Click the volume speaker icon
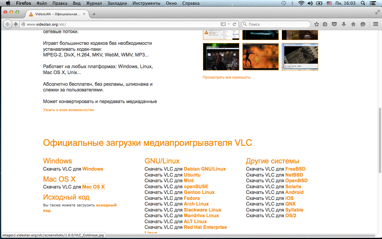Viewport: 382px width, 239px height. pyautogui.click(x=310, y=3)
